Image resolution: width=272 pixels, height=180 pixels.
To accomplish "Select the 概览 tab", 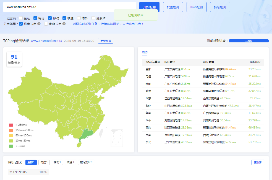I will coord(145,52).
